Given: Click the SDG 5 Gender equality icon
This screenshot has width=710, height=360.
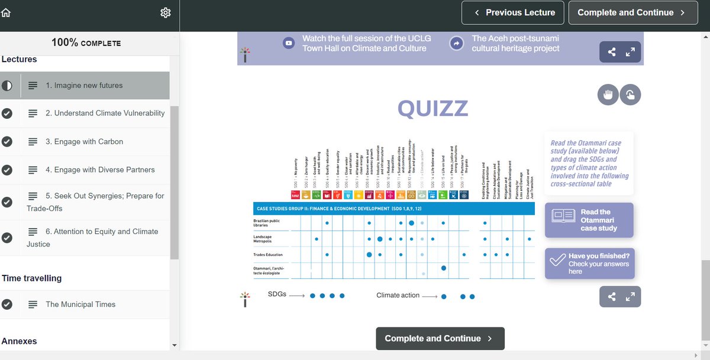Looking at the screenshot, I should 337,194.
